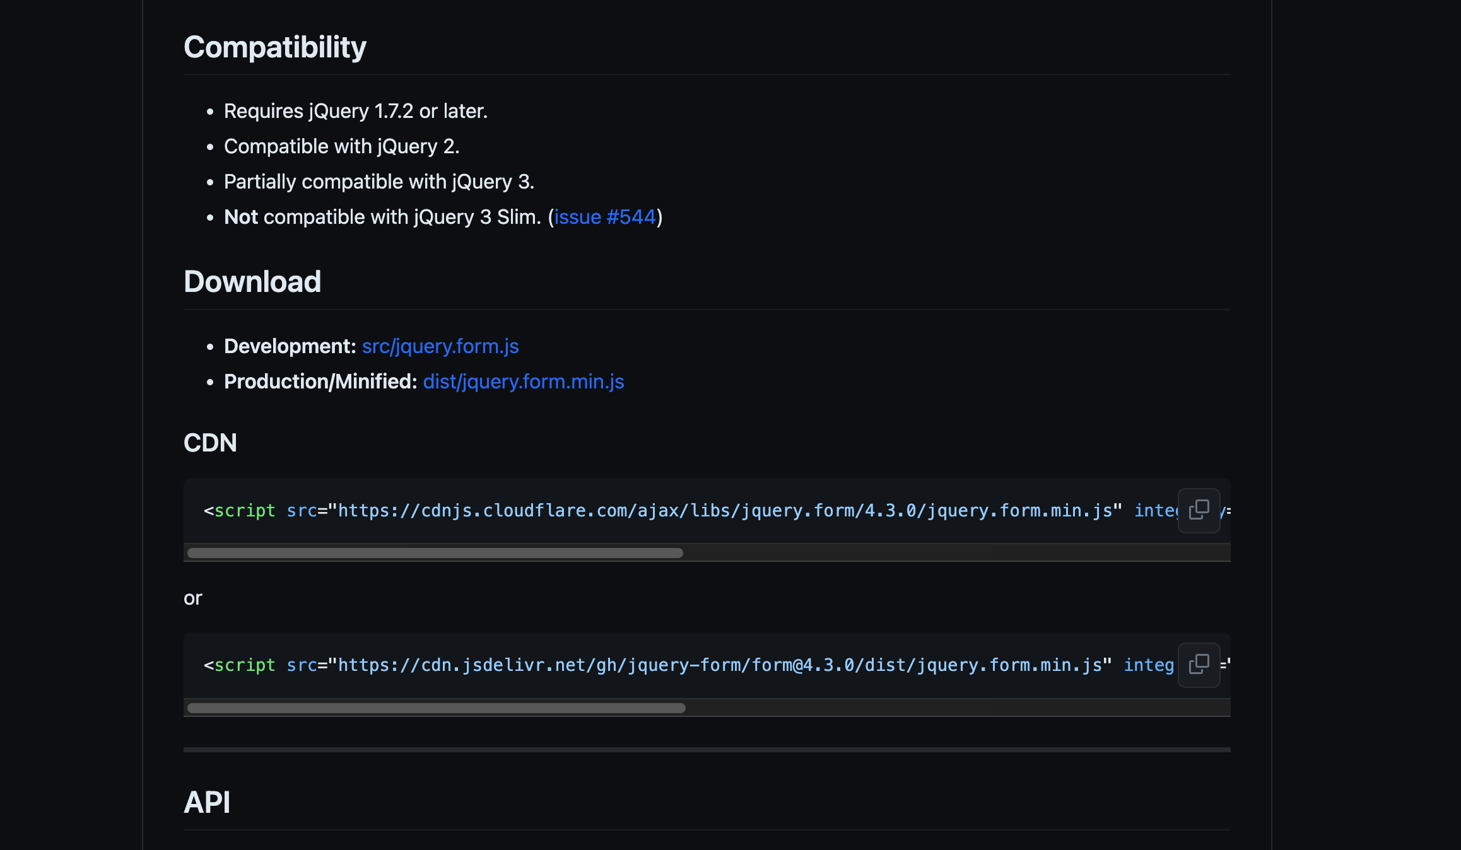Click the Download heading

click(x=252, y=282)
